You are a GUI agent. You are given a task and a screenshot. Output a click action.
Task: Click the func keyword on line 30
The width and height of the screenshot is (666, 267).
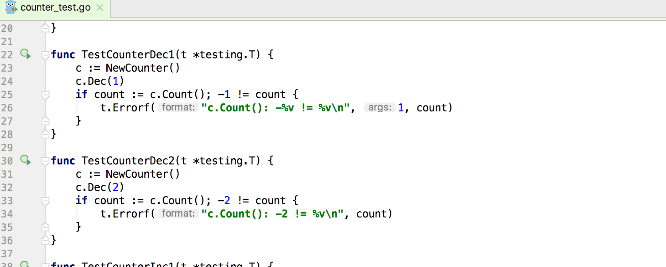coord(63,161)
